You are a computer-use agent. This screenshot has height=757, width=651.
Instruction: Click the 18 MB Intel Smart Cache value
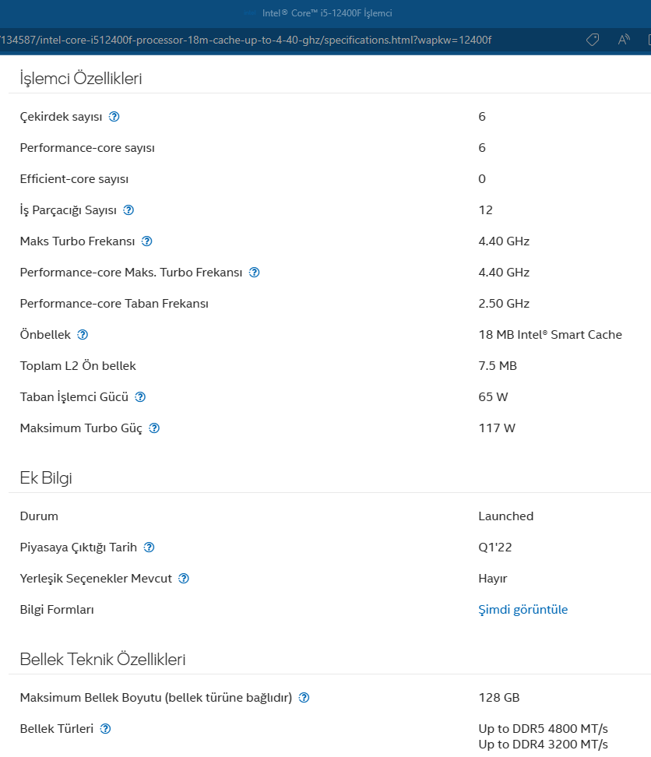(x=550, y=335)
